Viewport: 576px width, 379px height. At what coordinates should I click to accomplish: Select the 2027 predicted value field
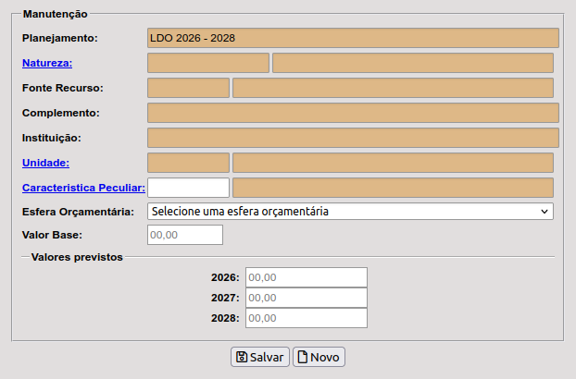click(306, 298)
